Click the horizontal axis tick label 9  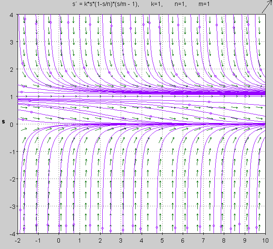click(245, 240)
